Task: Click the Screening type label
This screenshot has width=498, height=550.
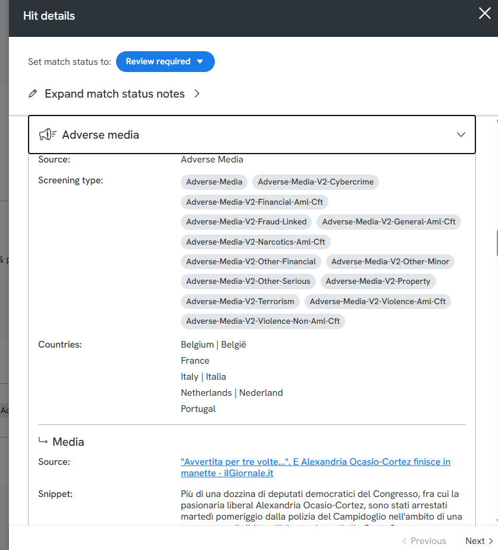Action: point(70,180)
